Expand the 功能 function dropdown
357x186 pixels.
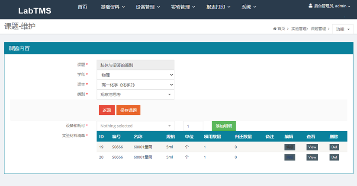point(343,29)
